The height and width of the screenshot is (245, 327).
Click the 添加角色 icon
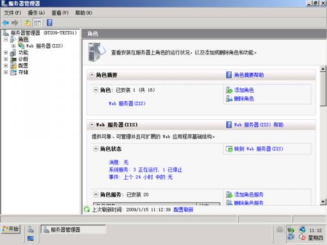[x=229, y=90]
